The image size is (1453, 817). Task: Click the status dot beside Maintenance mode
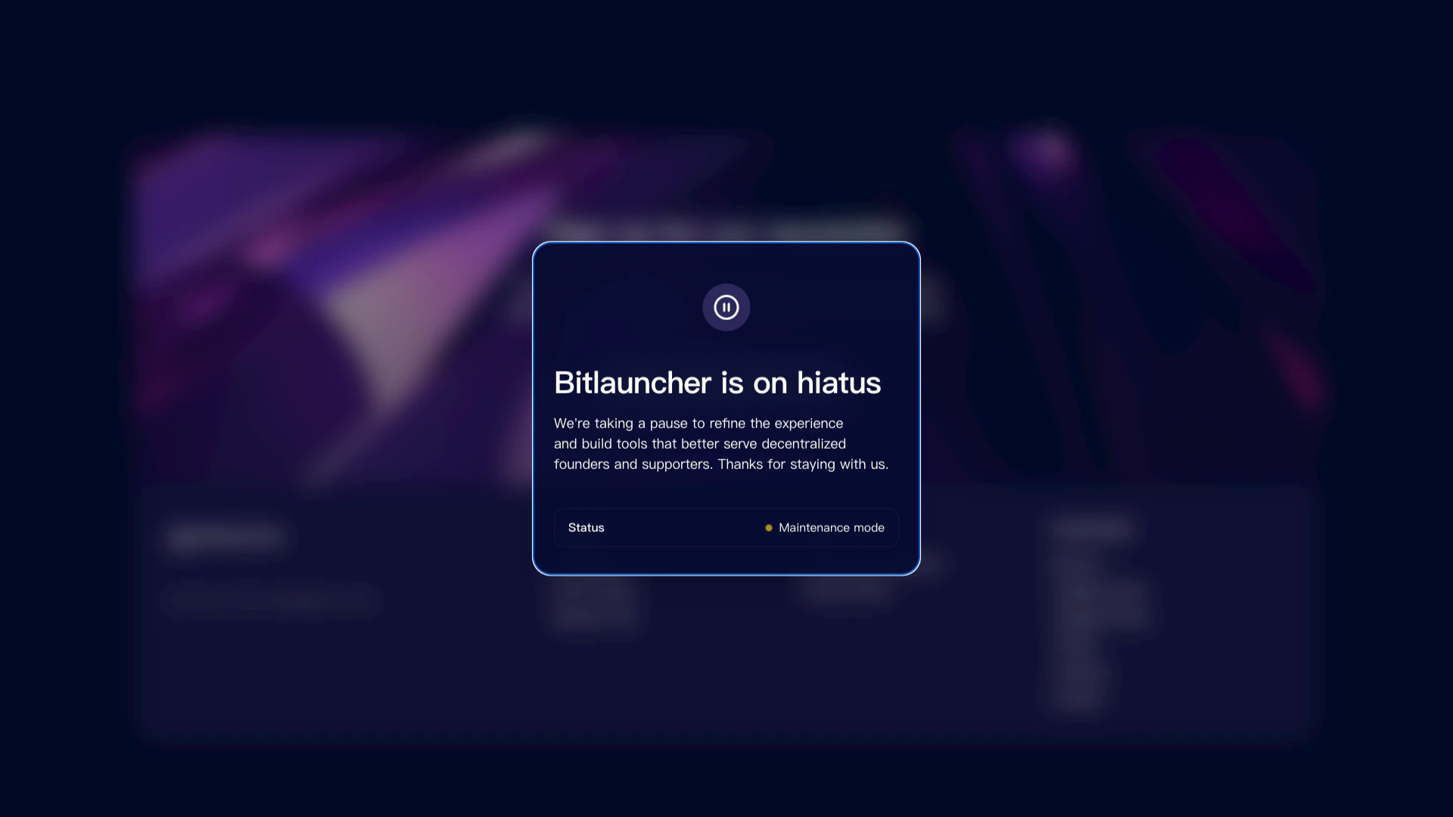[x=769, y=527]
